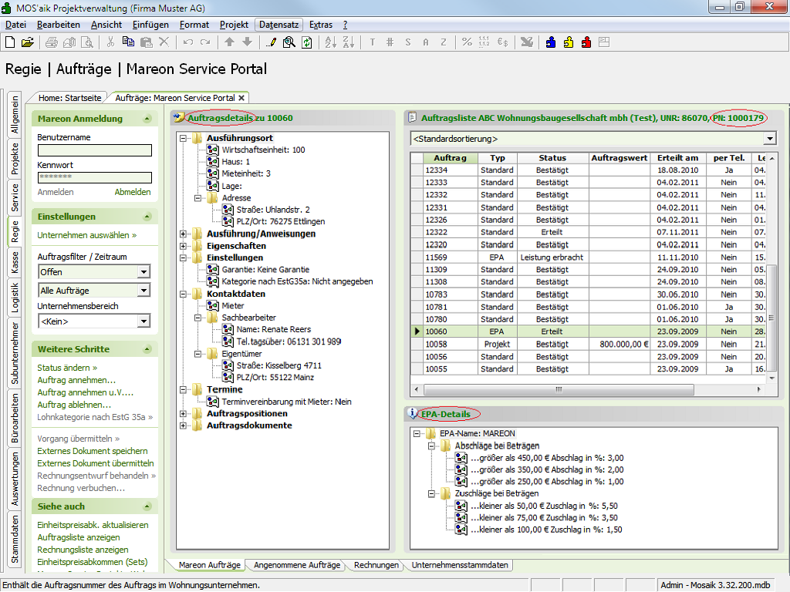Click the open folder toolbar icon

[27, 42]
